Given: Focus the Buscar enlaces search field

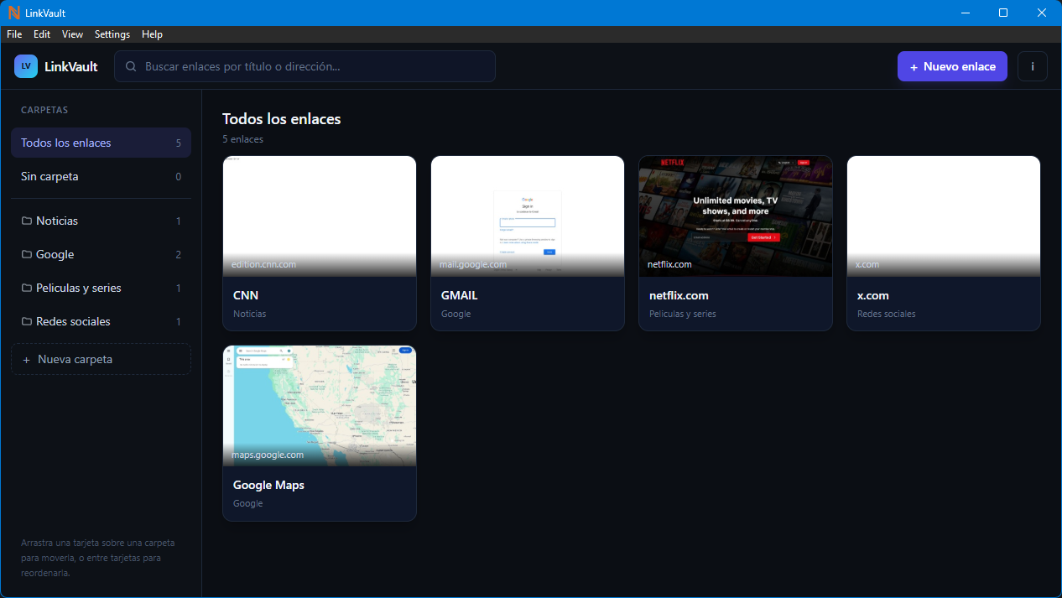Looking at the screenshot, I should click(x=305, y=66).
